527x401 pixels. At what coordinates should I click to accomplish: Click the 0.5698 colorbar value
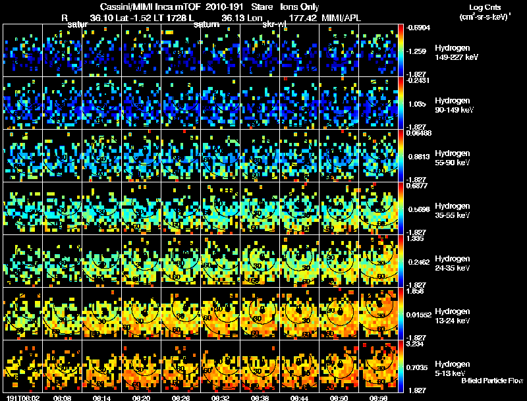tap(419, 209)
